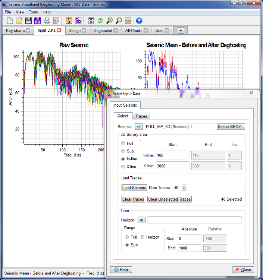
Task: Choose Full time range radio button
Action: 127,237
